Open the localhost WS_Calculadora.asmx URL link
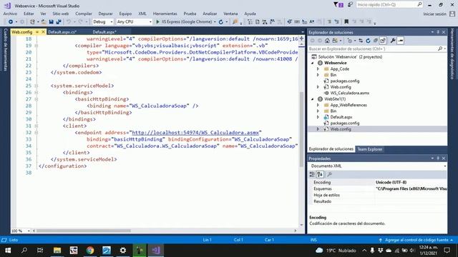Screen dimensions: 458x257 (195, 133)
